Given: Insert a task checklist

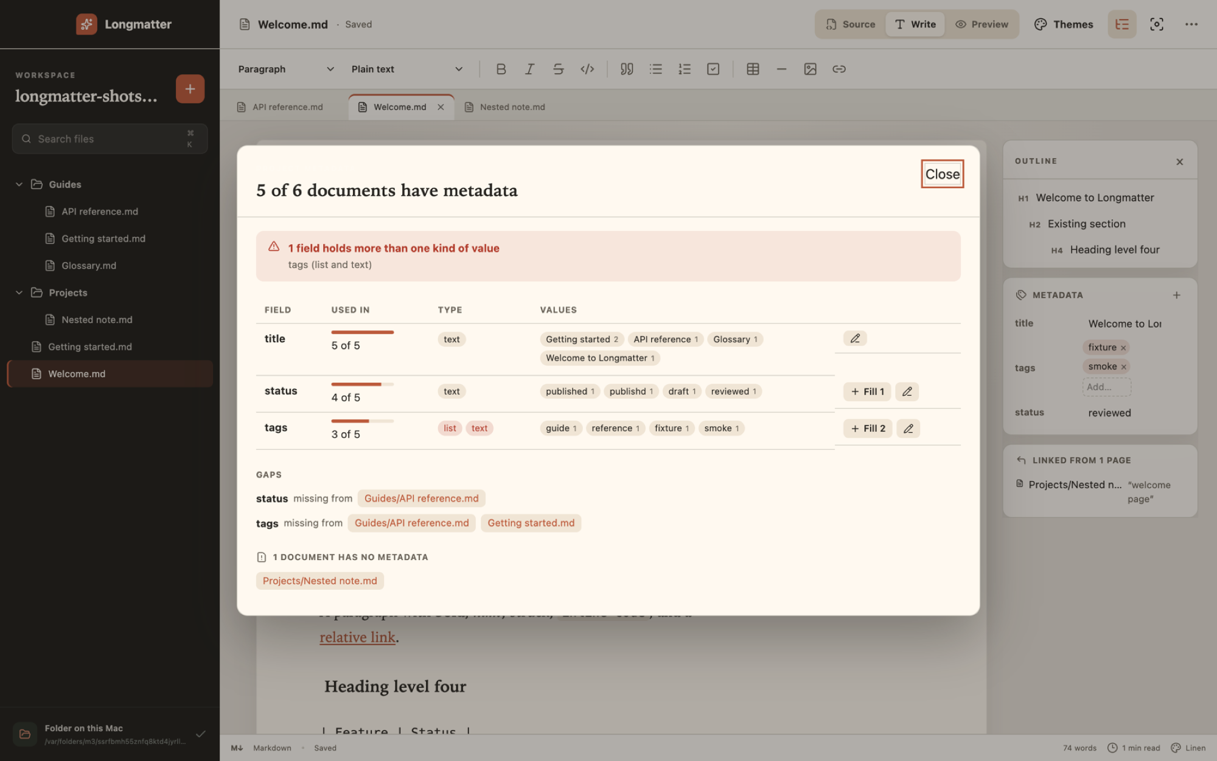Looking at the screenshot, I should [x=713, y=69].
